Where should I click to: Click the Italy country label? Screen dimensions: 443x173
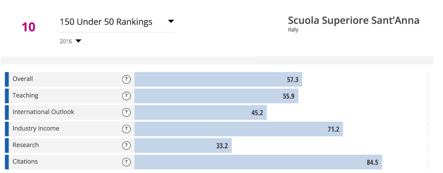click(293, 30)
